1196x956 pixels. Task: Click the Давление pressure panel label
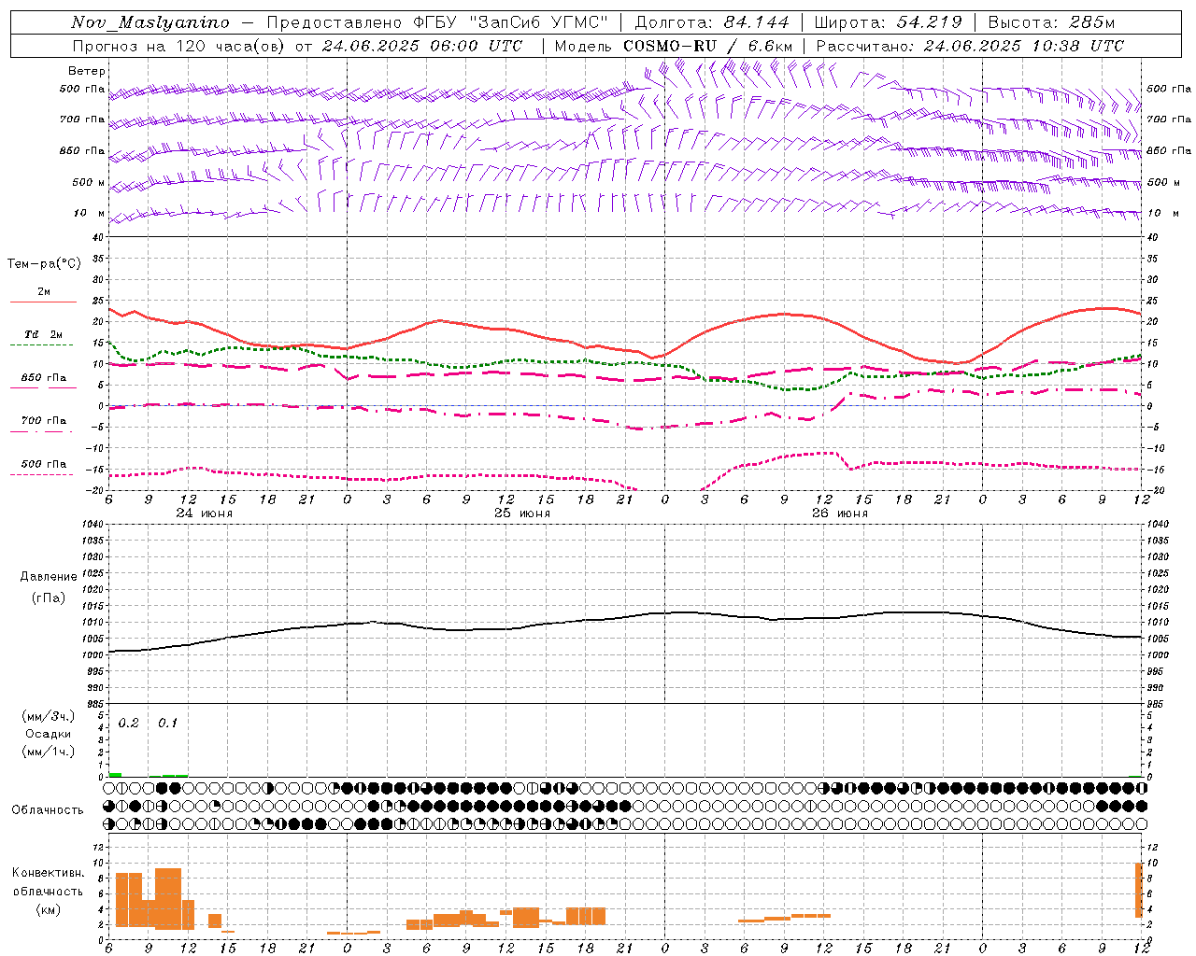pyautogui.click(x=49, y=577)
